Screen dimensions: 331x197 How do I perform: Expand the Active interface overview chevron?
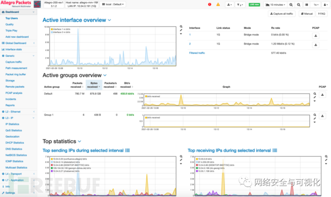click(x=109, y=20)
